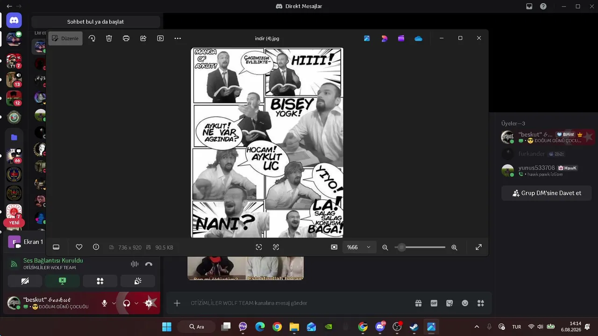598x336 pixels.
Task: Open Discord activities button
Action: (x=100, y=281)
